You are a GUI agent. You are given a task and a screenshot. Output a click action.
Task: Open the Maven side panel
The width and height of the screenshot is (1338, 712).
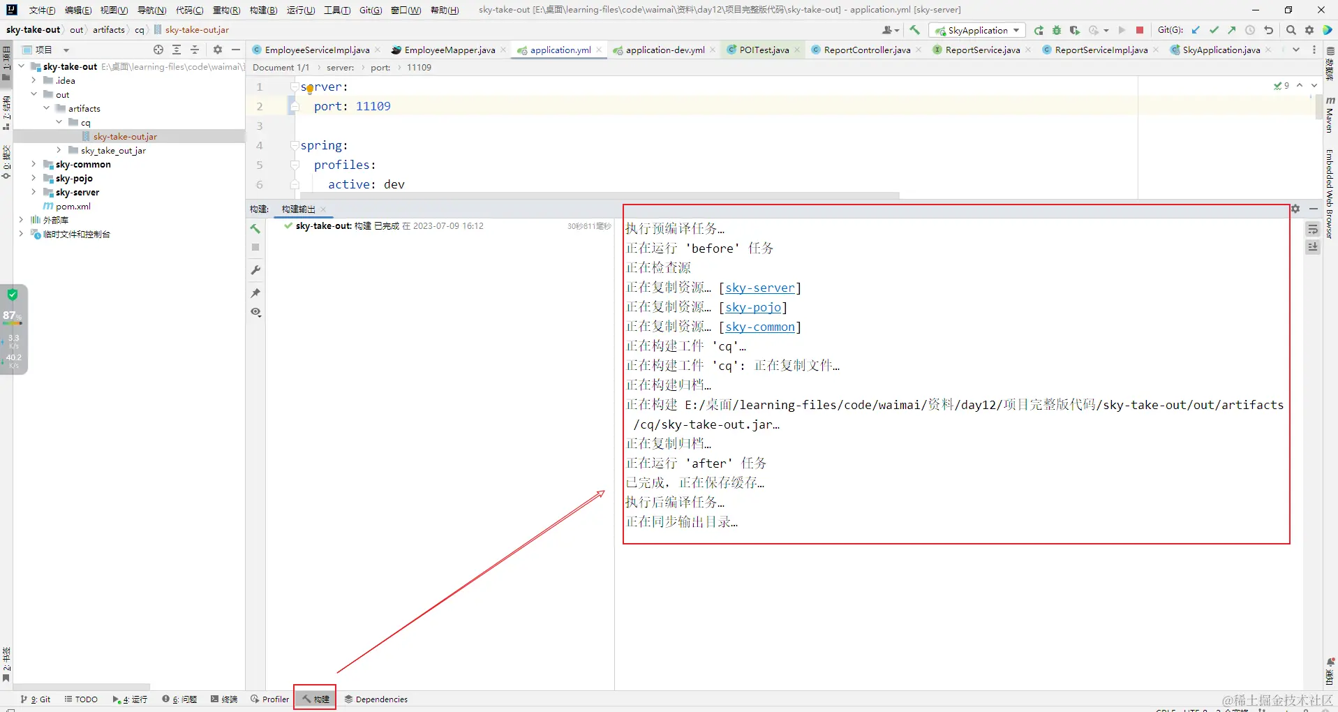1330,115
